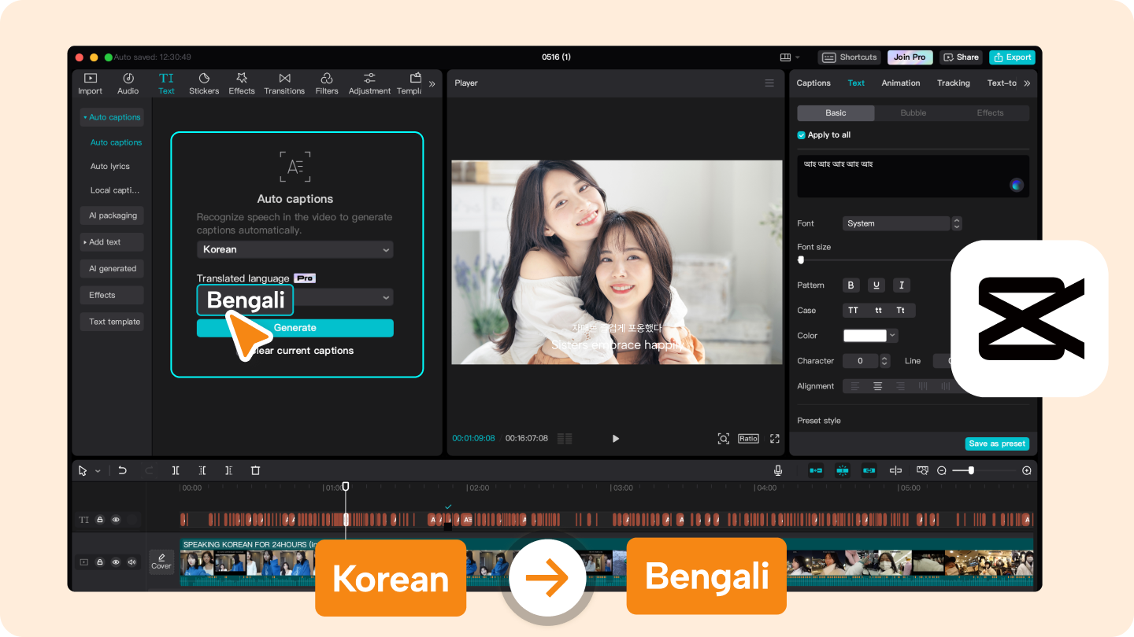The width and height of the screenshot is (1134, 637).
Task: Select Auto lyrics in the sidebar
Action: (110, 167)
